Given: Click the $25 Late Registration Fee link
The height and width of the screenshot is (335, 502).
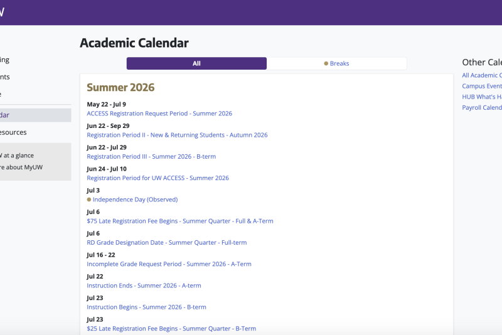Looking at the screenshot, I should coord(171,329).
